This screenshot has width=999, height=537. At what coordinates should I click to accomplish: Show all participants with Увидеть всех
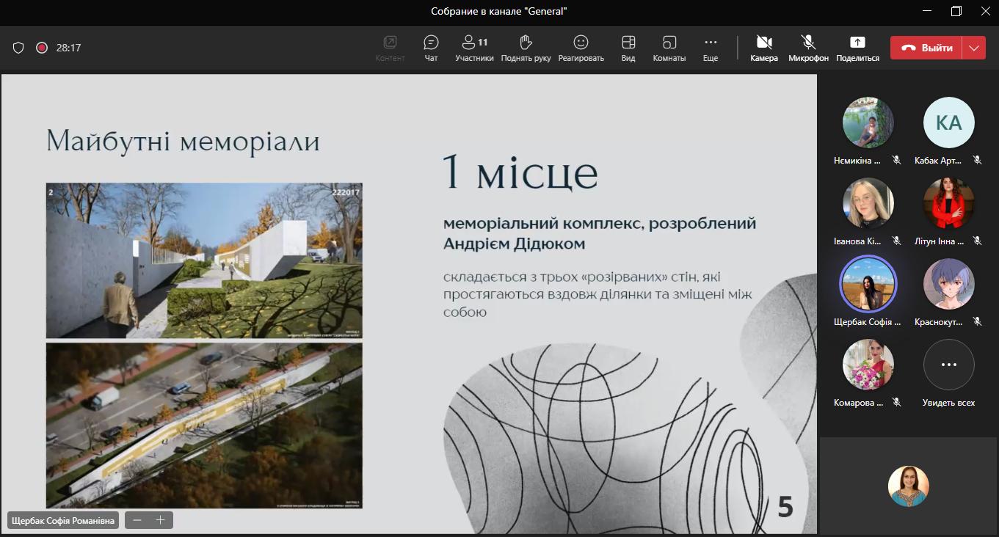[949, 365]
